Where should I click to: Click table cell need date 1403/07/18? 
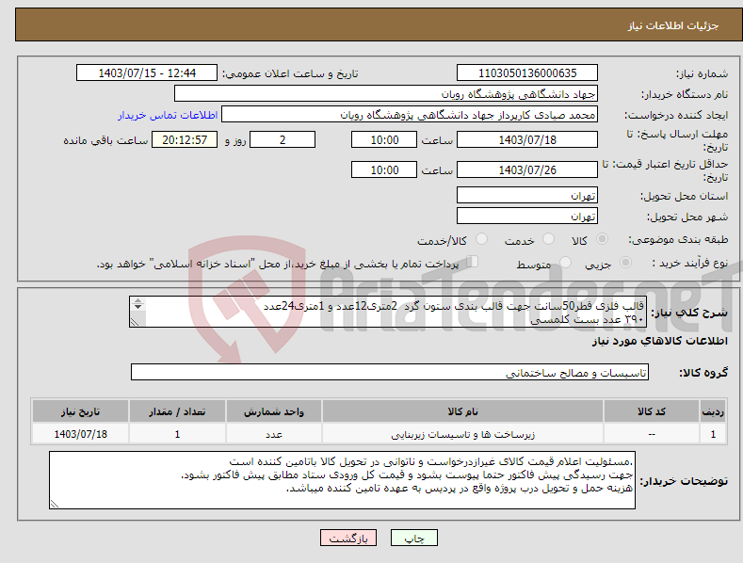(81, 434)
